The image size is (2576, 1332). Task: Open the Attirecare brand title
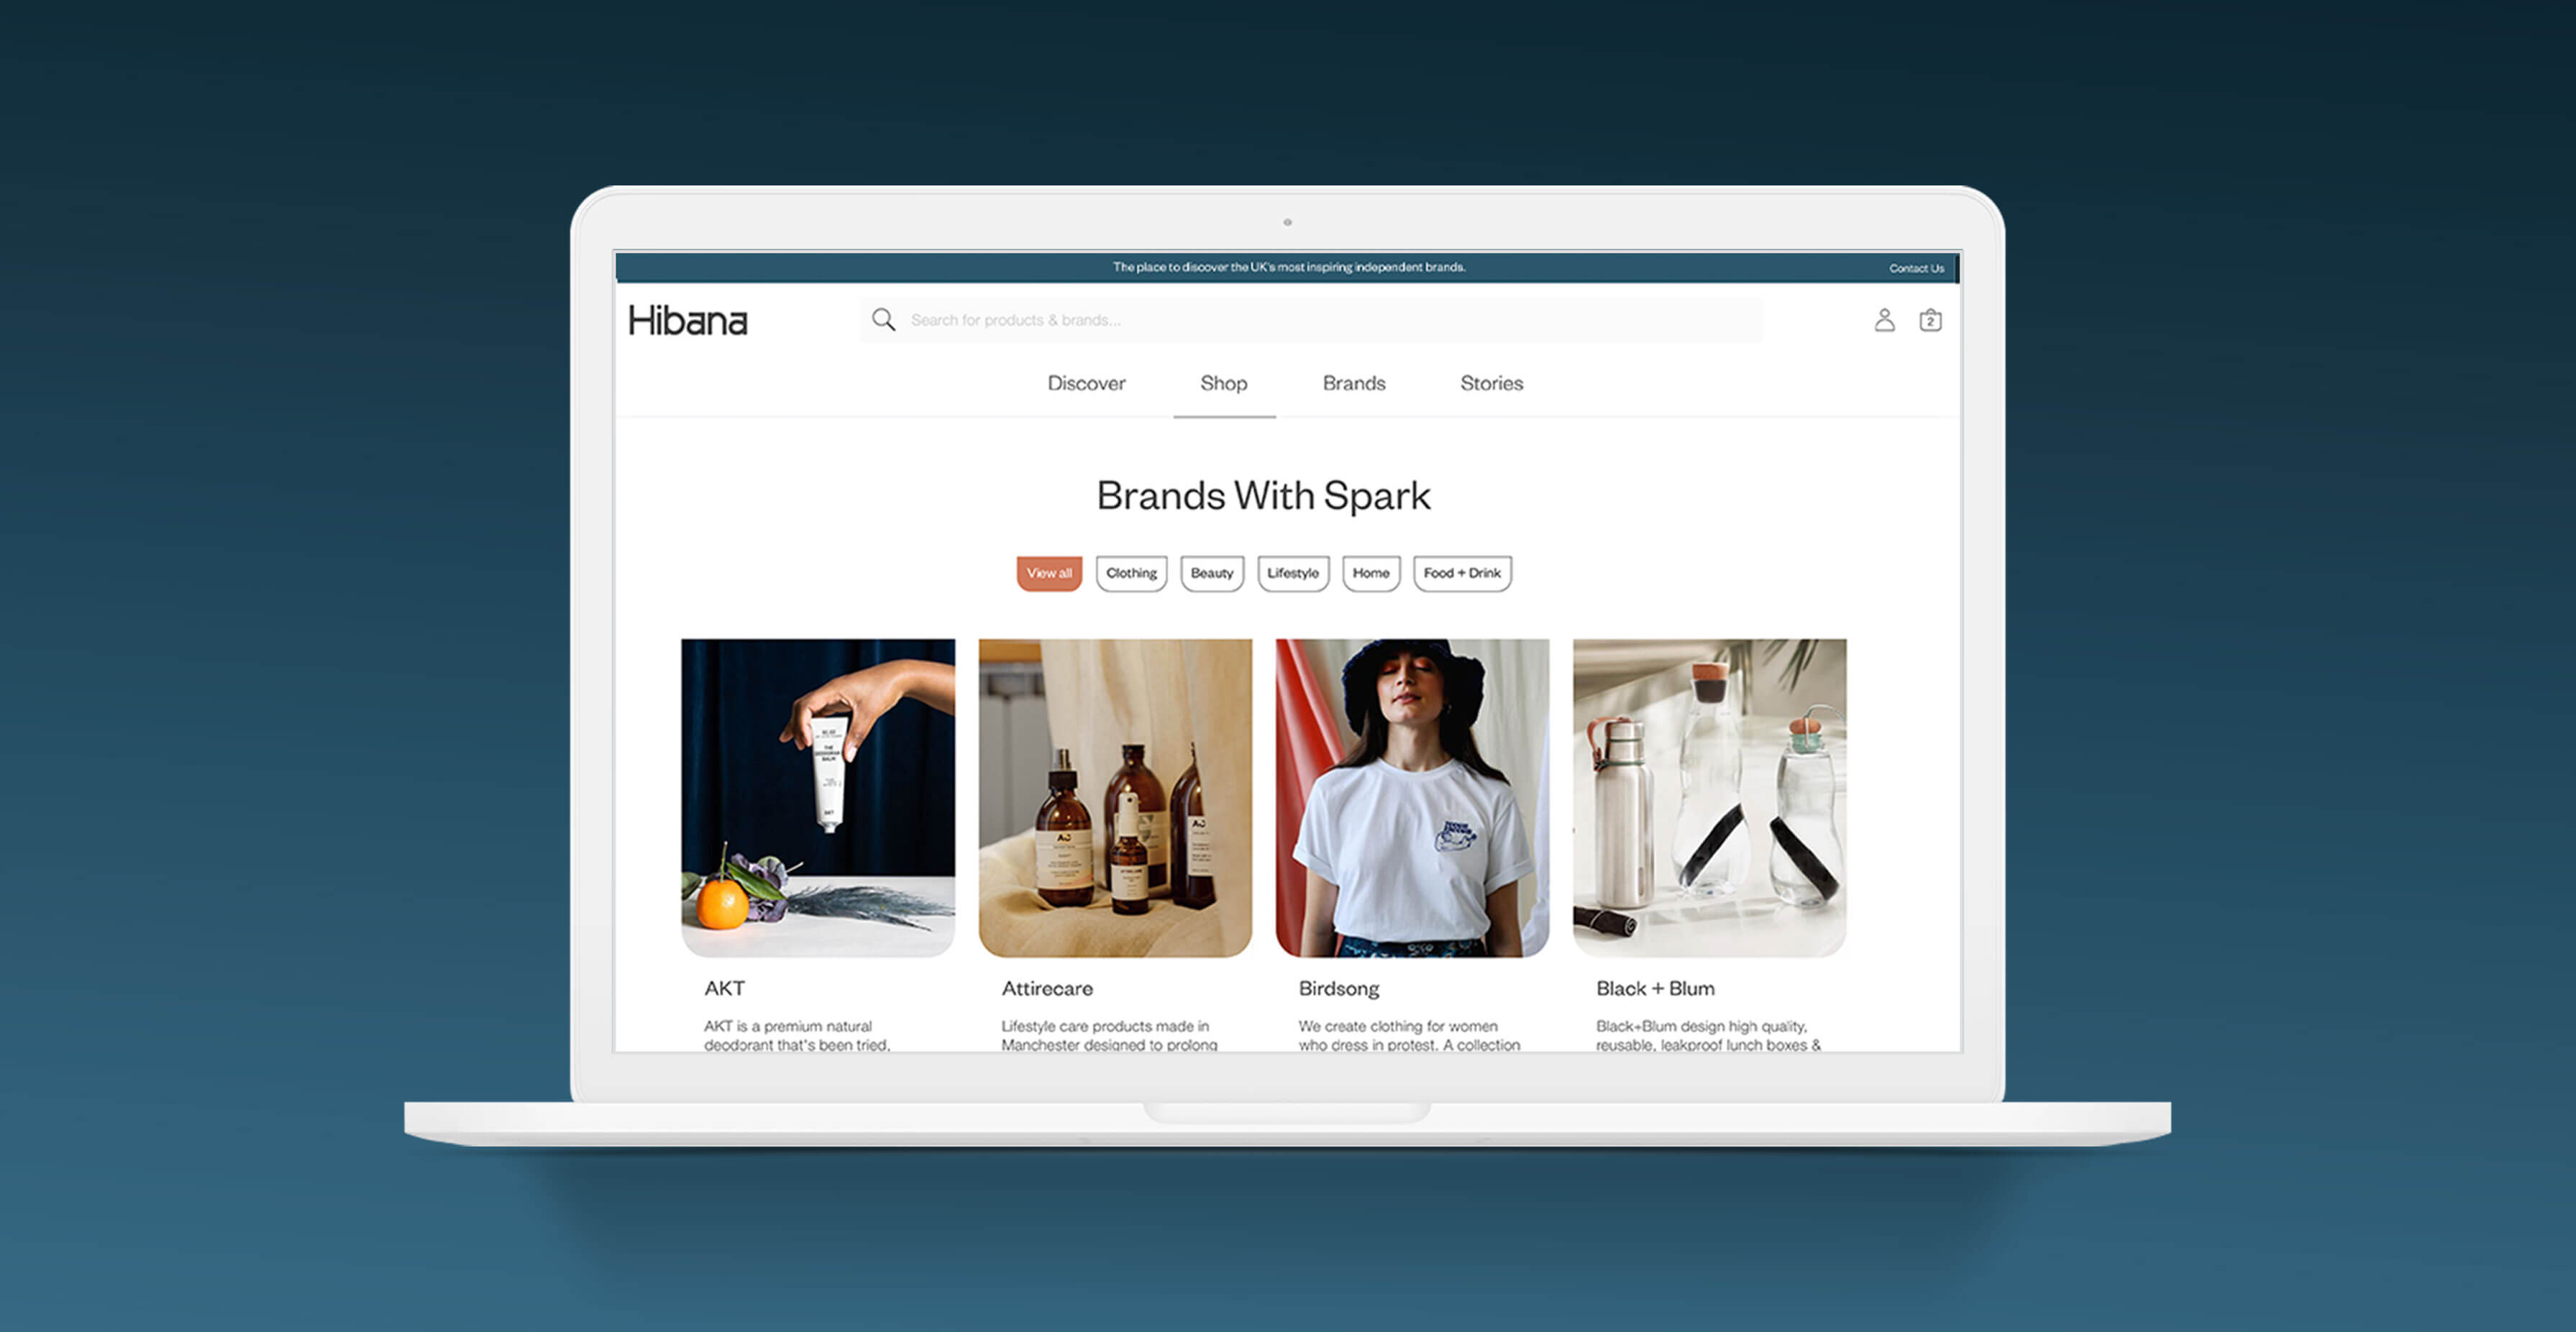click(x=1047, y=988)
